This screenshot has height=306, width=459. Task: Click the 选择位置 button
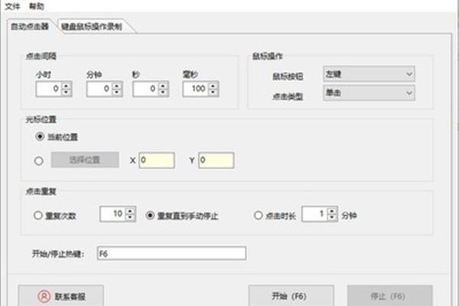85,160
